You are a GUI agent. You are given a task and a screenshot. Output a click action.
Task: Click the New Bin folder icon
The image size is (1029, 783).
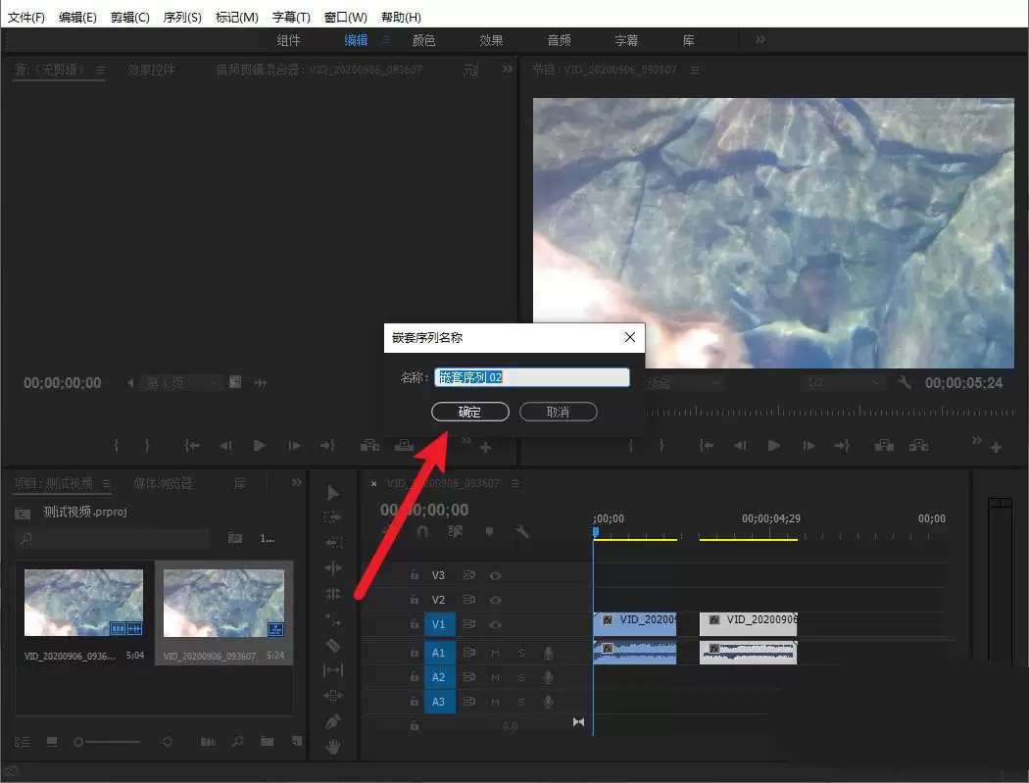[x=268, y=741]
